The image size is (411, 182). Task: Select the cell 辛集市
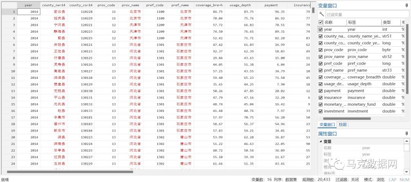tap(54, 117)
